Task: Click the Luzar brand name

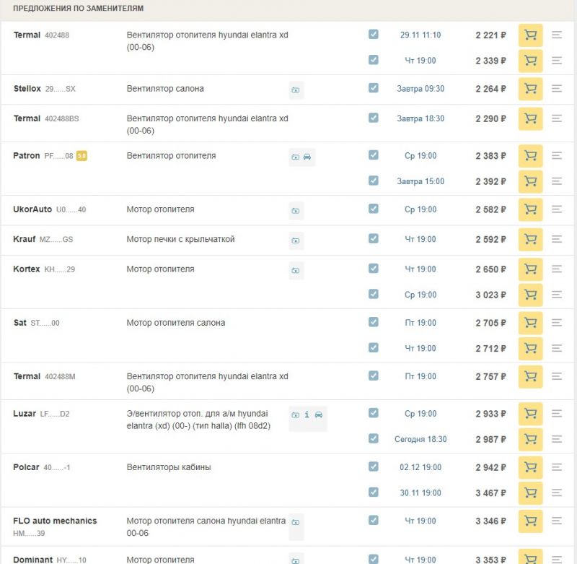Action: [25, 414]
